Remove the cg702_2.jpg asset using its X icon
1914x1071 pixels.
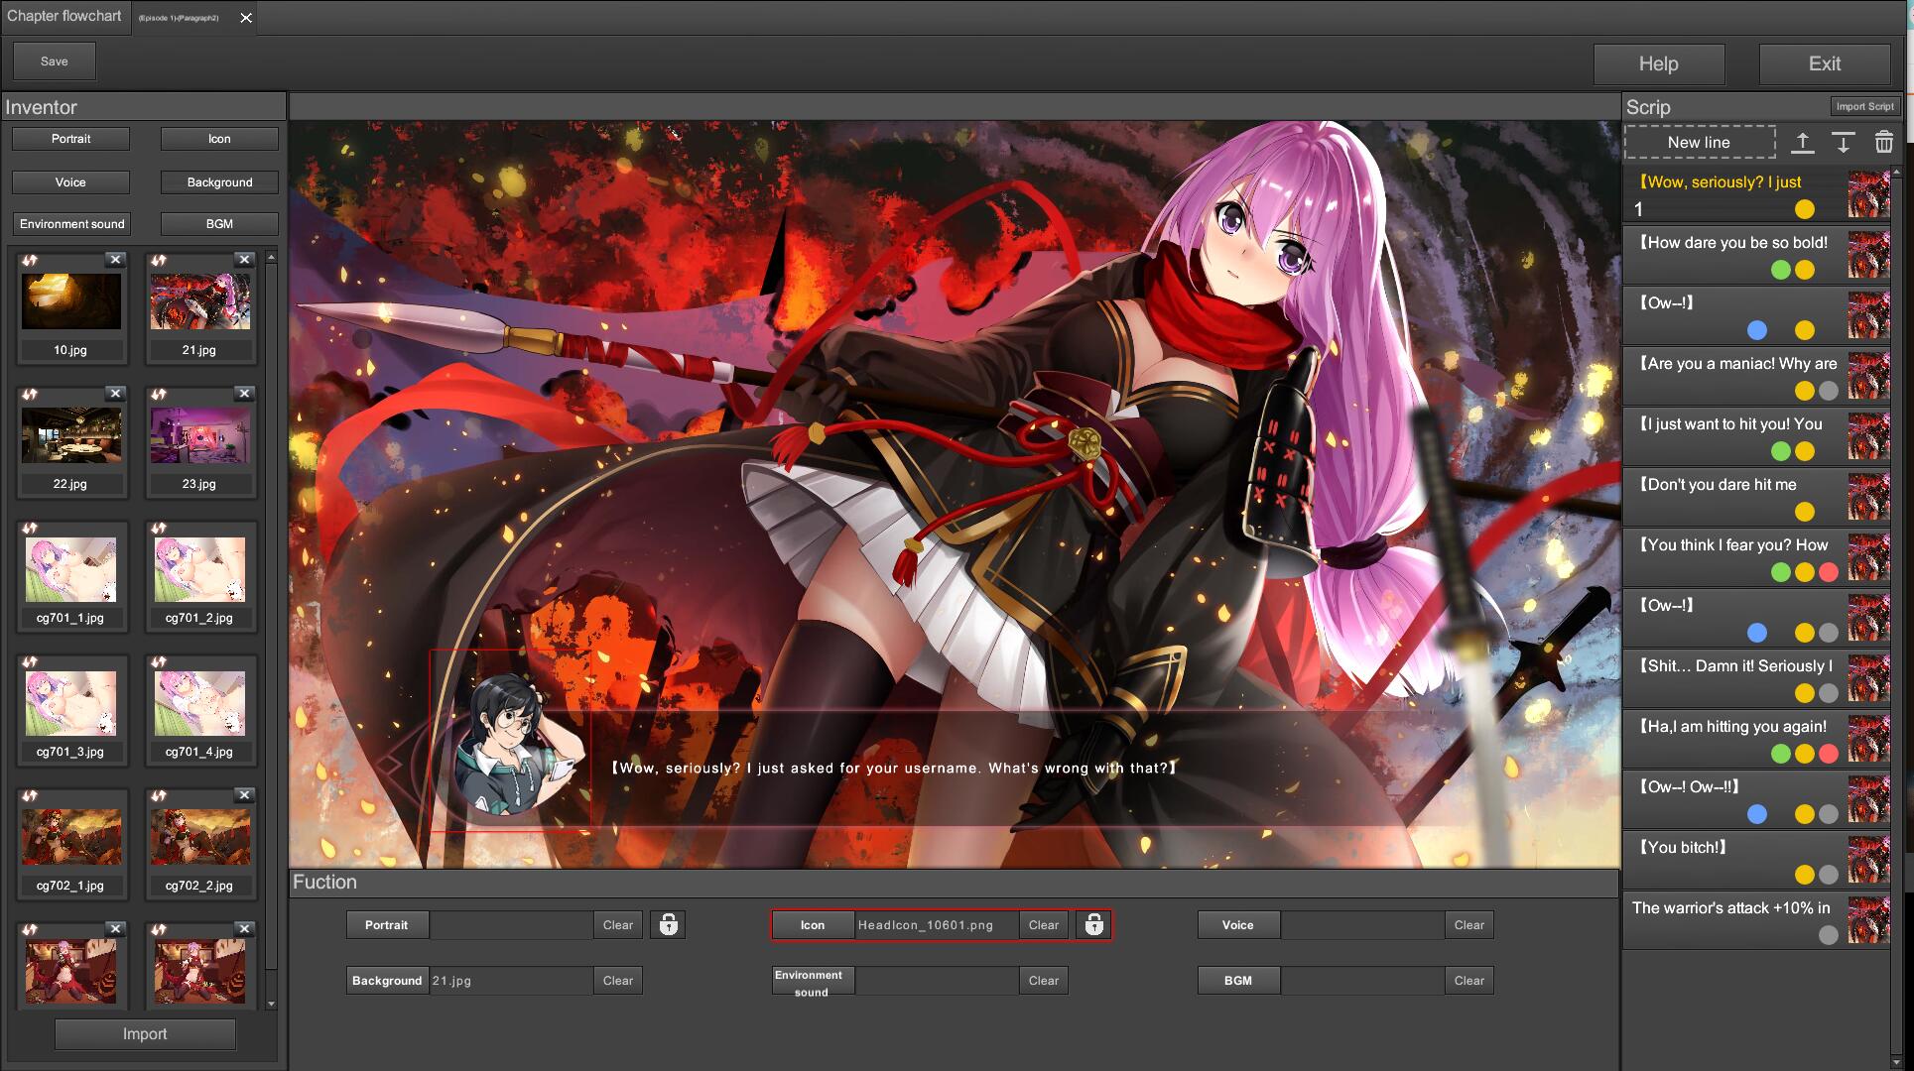245,794
